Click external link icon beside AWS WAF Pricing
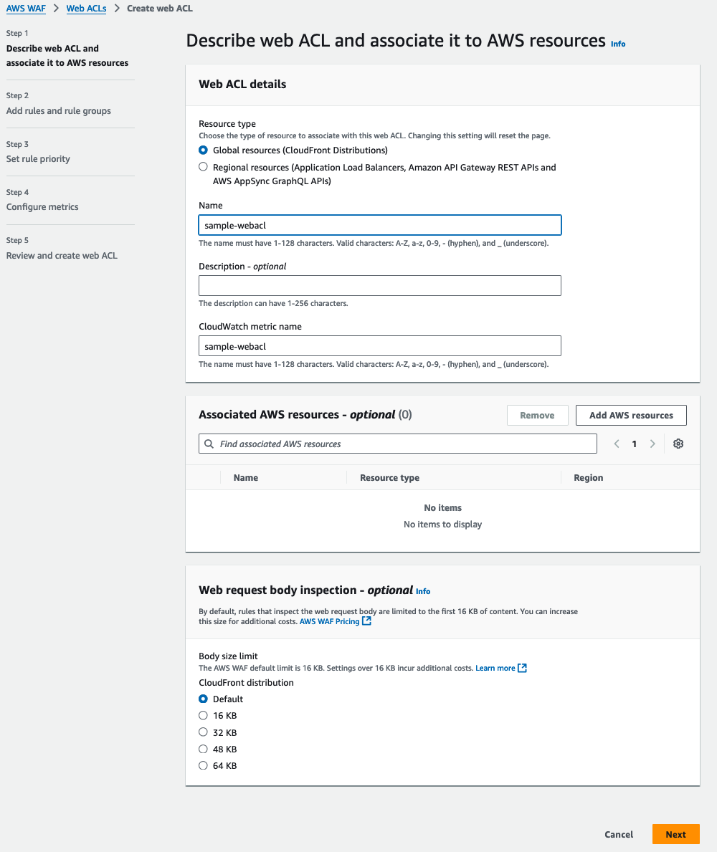This screenshot has width=717, height=852. click(x=367, y=621)
